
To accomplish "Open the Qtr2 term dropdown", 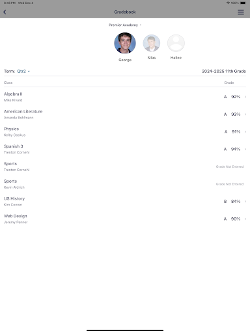I will [23, 71].
